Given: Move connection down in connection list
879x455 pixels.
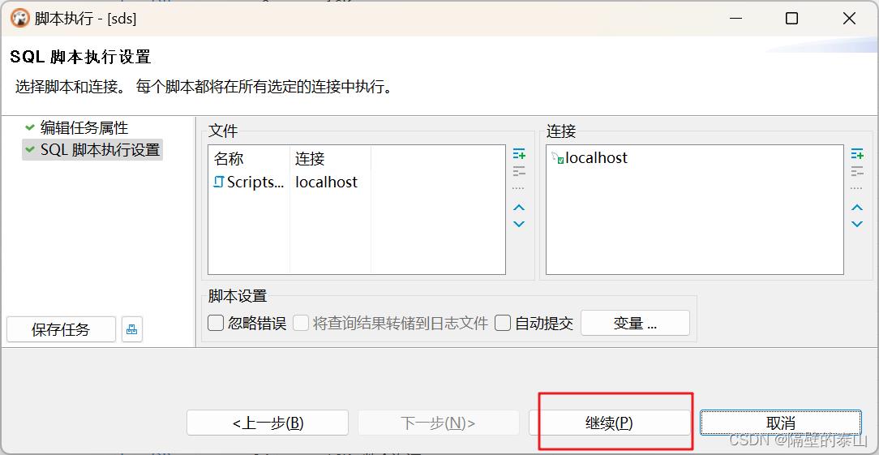Looking at the screenshot, I should tap(857, 224).
